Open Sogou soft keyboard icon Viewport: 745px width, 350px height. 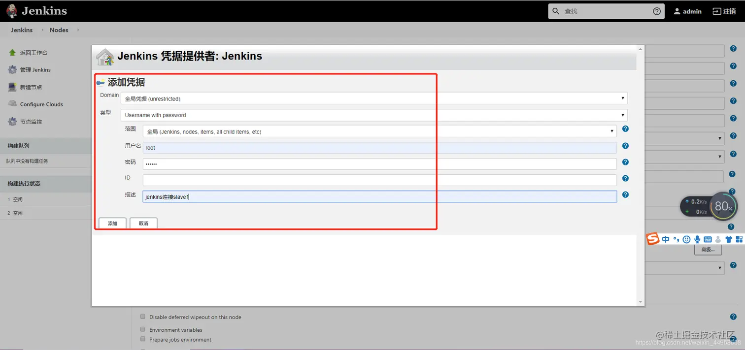click(x=708, y=240)
